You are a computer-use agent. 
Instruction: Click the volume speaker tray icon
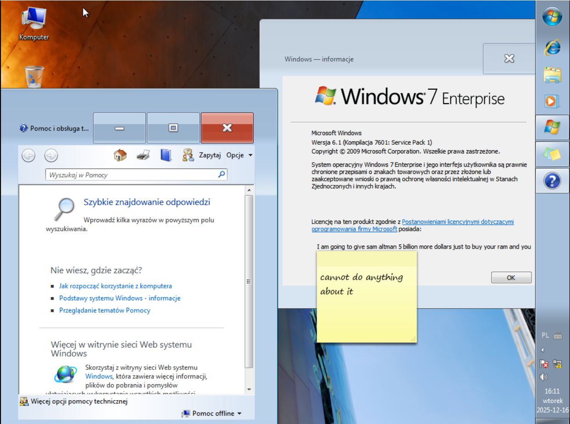pyautogui.click(x=544, y=377)
